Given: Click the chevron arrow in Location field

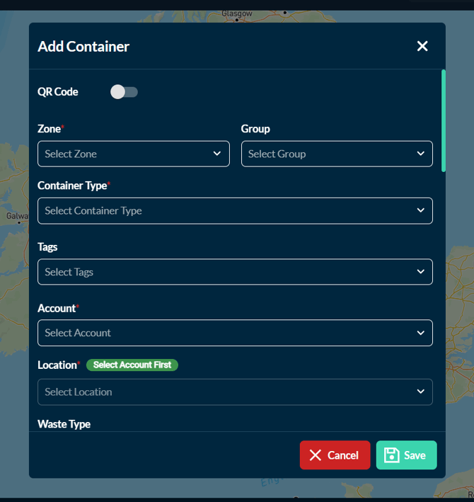Looking at the screenshot, I should click(421, 392).
